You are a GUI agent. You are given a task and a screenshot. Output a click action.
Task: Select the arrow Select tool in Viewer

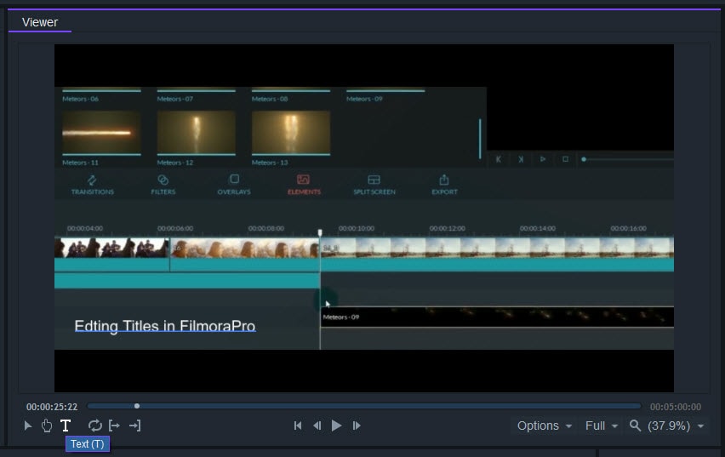(x=28, y=426)
